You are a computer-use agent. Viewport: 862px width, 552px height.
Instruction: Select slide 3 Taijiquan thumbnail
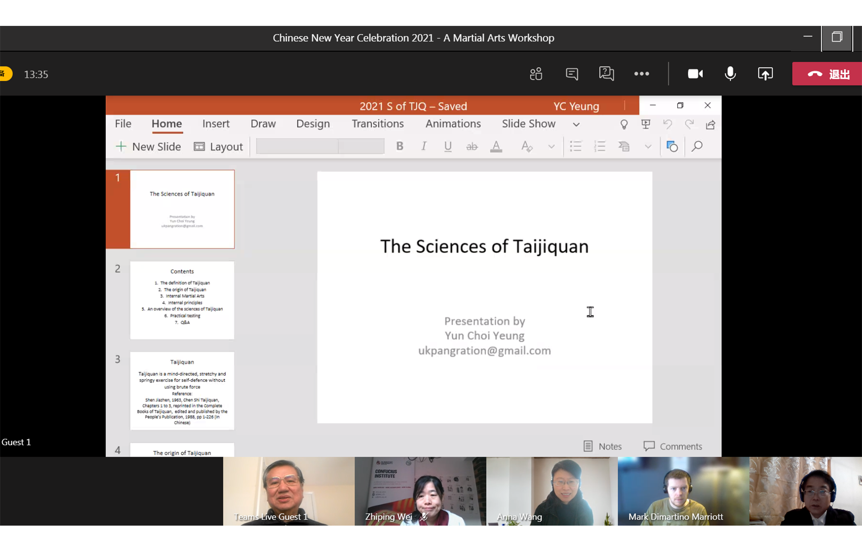(182, 391)
